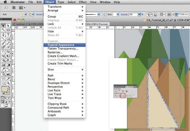190x131 pixels.
Task: Pick the Slice tool
Action: pos(8,79)
